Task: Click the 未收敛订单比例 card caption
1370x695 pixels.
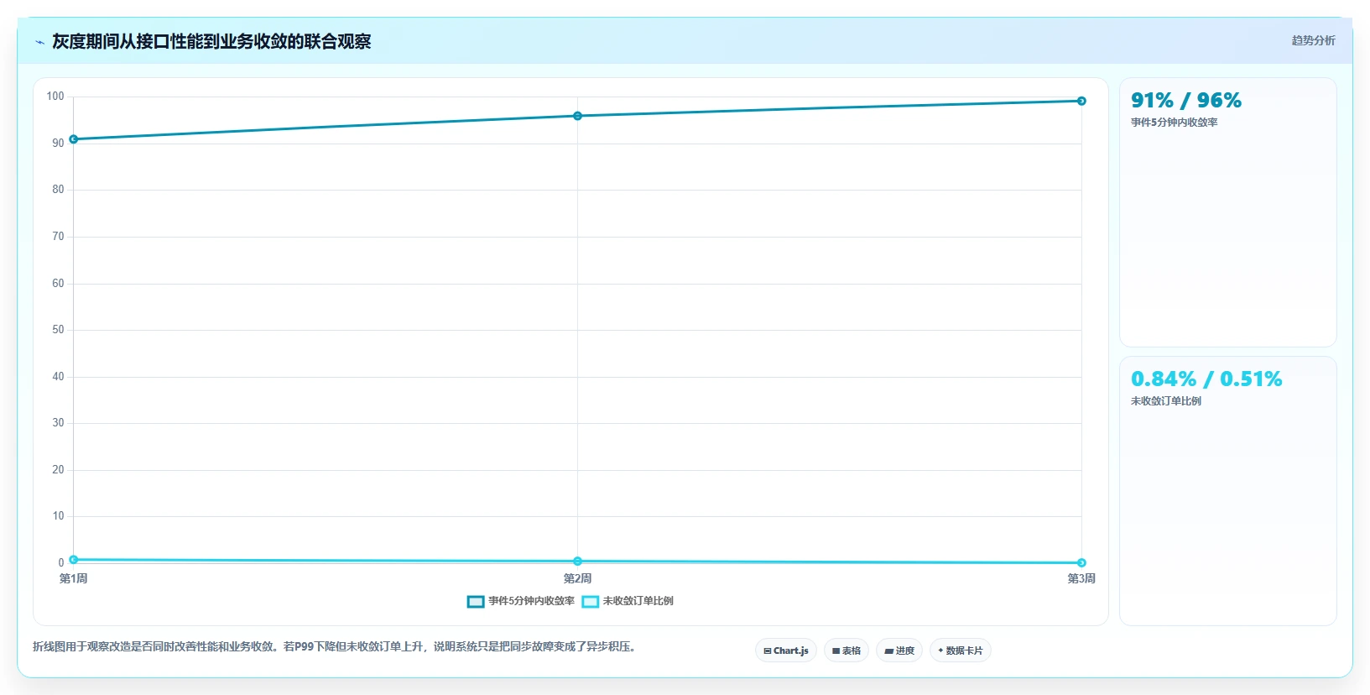Action: pyautogui.click(x=1166, y=401)
